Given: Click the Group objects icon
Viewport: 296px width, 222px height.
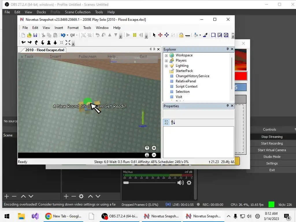Looking at the screenshot, I should pos(83,35).
